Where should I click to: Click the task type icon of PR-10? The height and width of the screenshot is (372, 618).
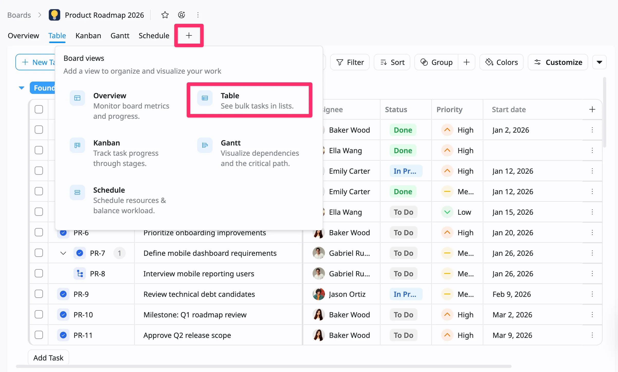(63, 315)
